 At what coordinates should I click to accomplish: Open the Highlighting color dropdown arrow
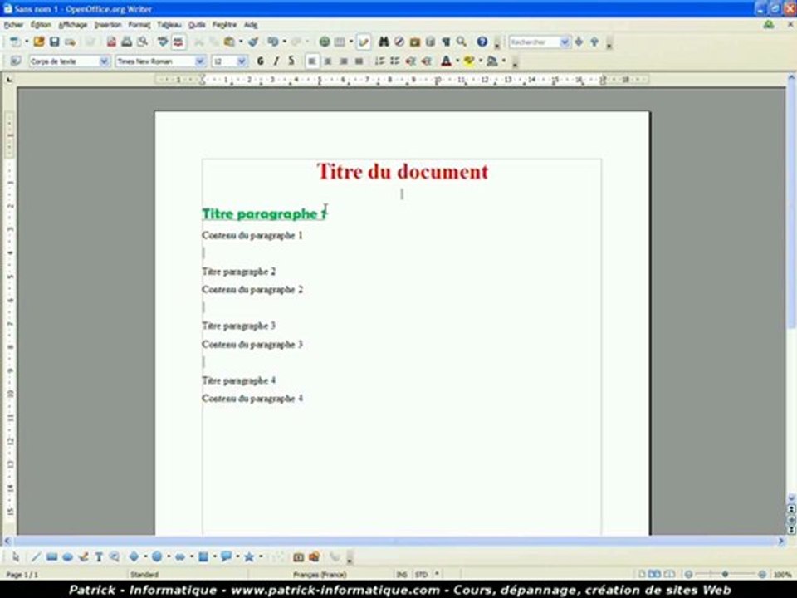coord(481,61)
